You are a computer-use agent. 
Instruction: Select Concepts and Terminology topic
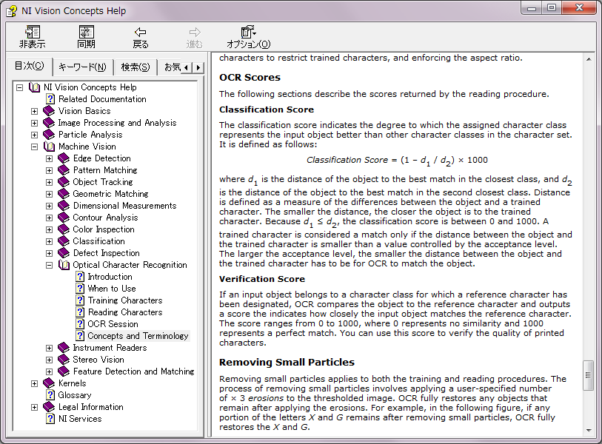coord(138,336)
